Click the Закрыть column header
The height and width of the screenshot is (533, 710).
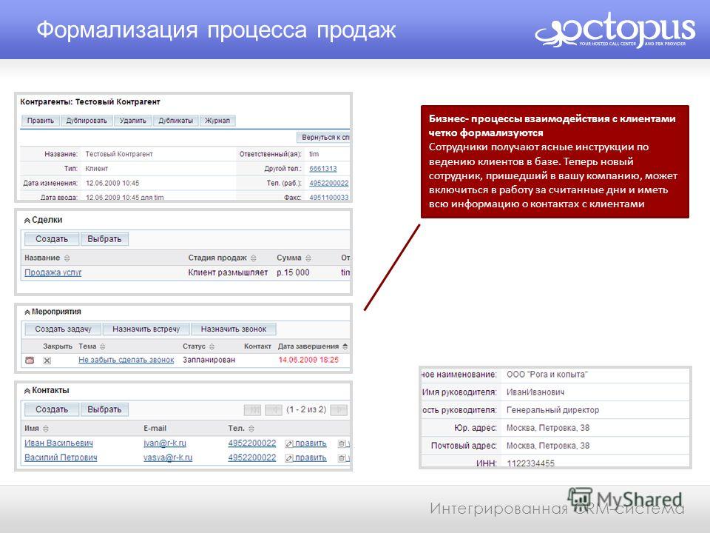point(58,346)
